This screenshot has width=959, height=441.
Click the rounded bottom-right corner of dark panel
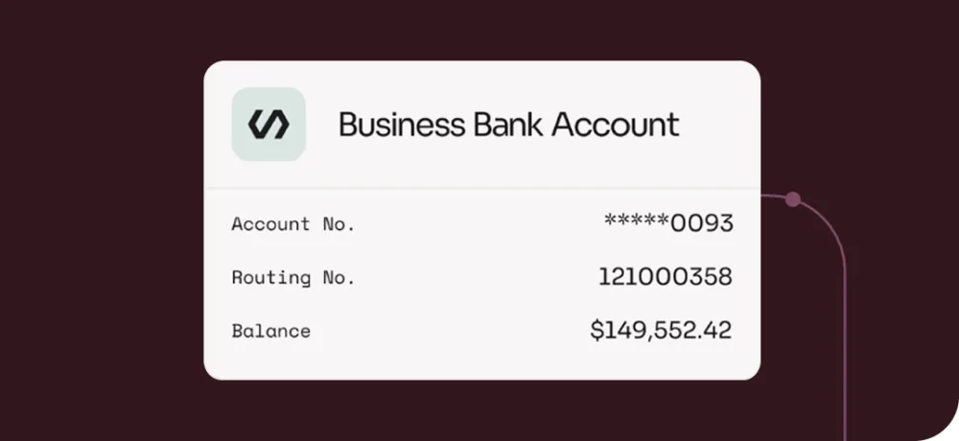(x=935, y=422)
